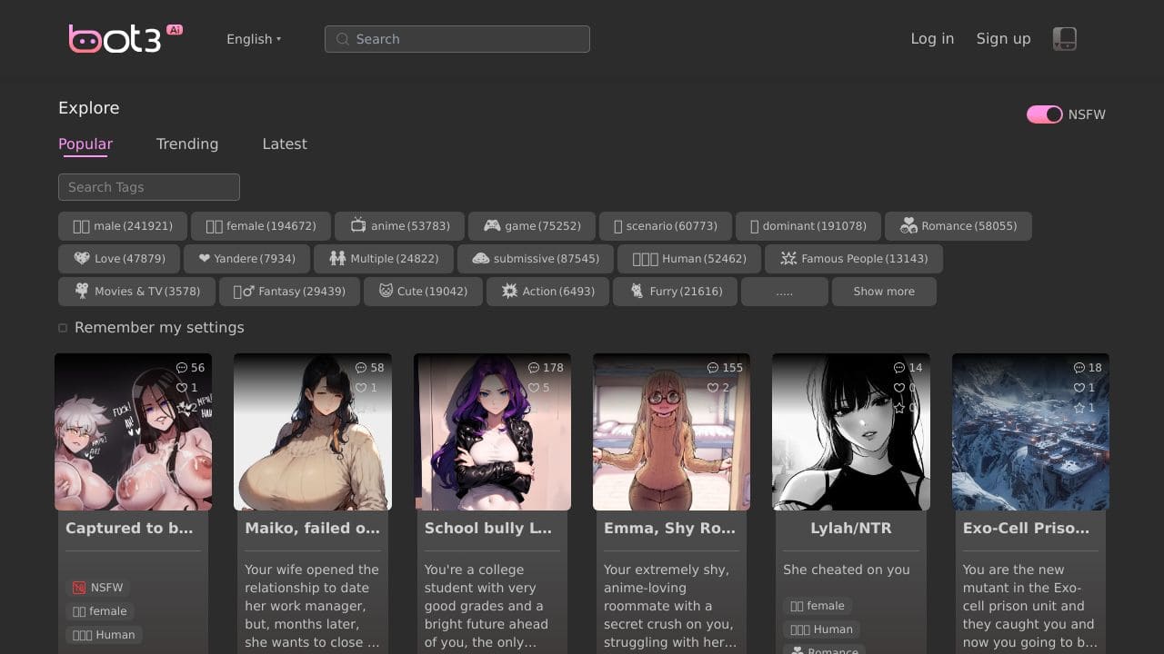Image resolution: width=1164 pixels, height=654 pixels.
Task: Click the heart icon on Love tag
Action: coord(82,258)
